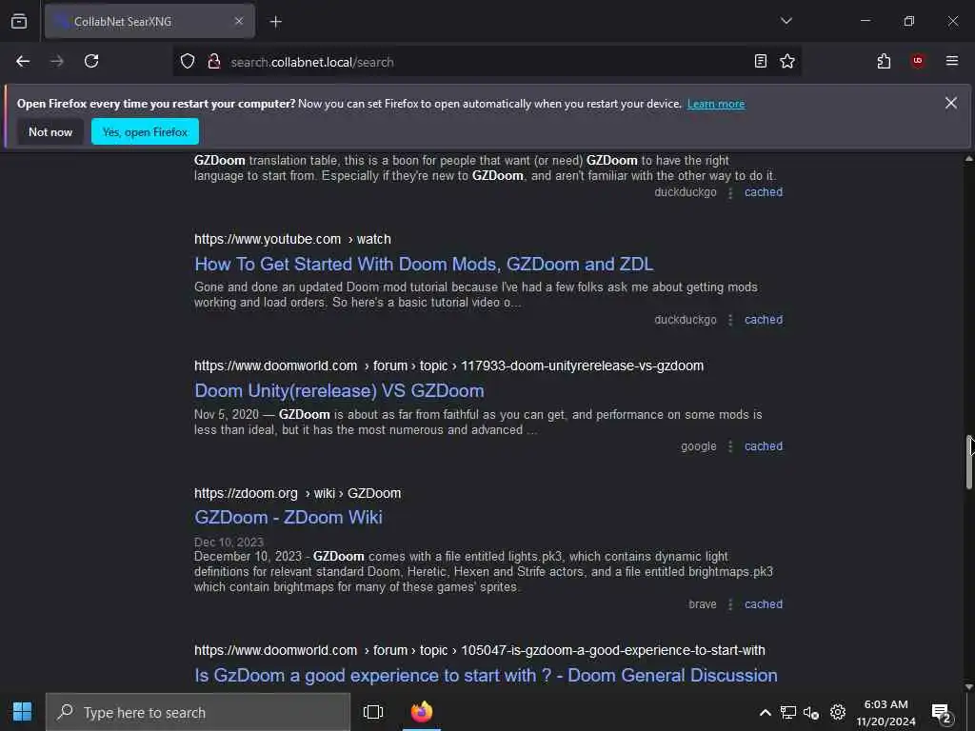Open three-dot menu for GZDoom translation result
Viewport: 975px width, 731px height.
(730, 192)
